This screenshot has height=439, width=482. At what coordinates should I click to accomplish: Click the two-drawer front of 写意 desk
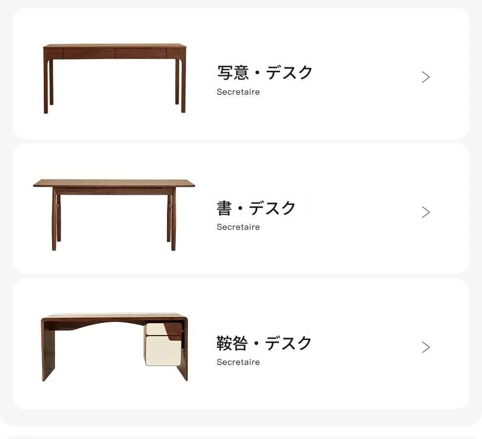(x=115, y=53)
